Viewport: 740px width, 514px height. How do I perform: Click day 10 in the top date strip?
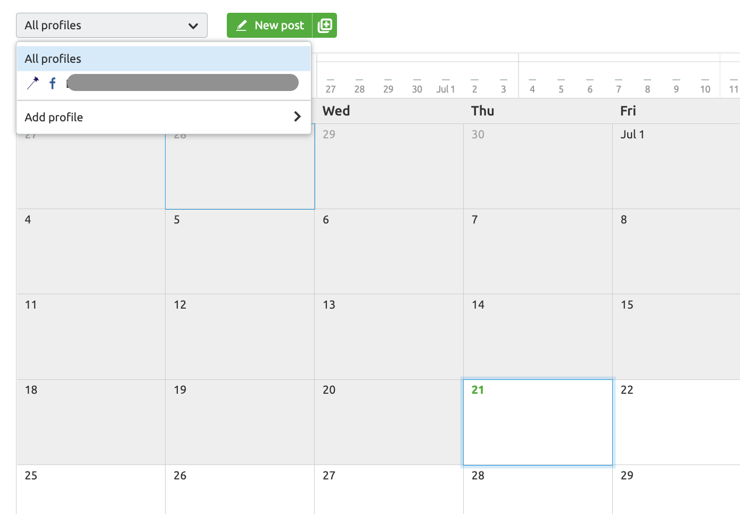click(x=705, y=89)
